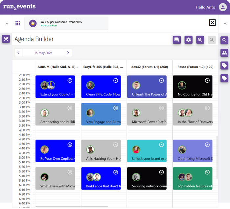Click speaker avatar on What's new with Micro

coord(44,177)
